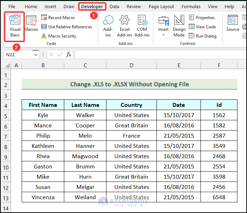Open the Visual Basic editor
The width and height of the screenshot is (247, 213).
(x=15, y=26)
